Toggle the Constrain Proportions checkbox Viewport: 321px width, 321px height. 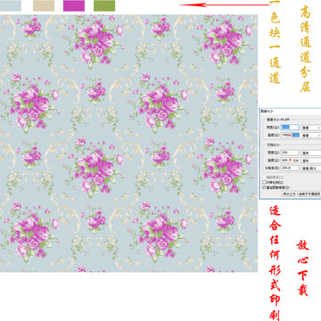coord(264,182)
